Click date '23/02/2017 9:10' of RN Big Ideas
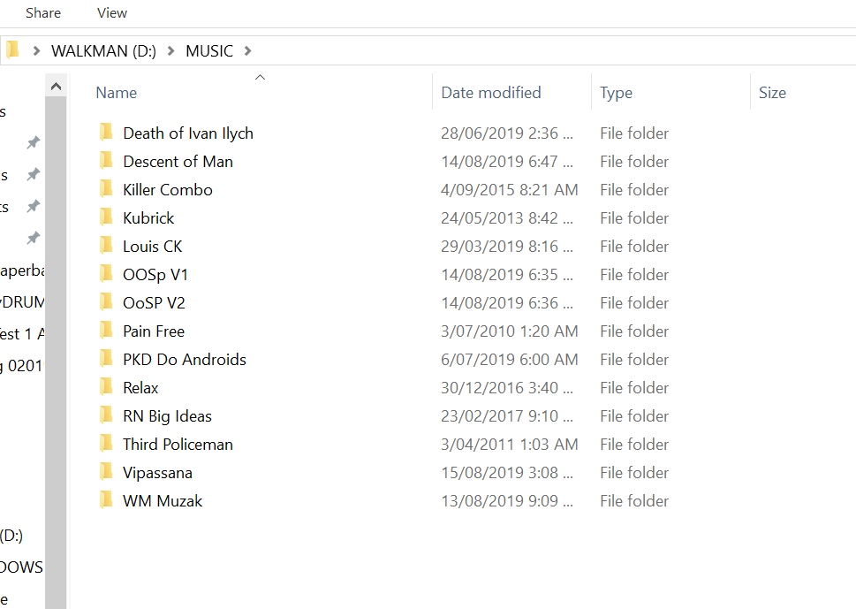The image size is (856, 609). (x=507, y=416)
